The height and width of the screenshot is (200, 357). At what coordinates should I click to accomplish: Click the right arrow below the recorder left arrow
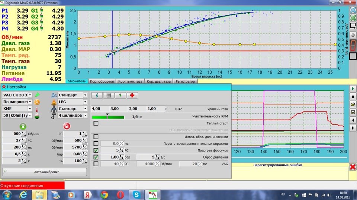coord(353,128)
